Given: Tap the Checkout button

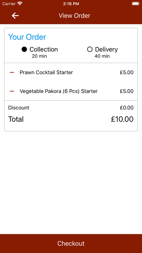Looking at the screenshot, I should [x=71, y=244].
